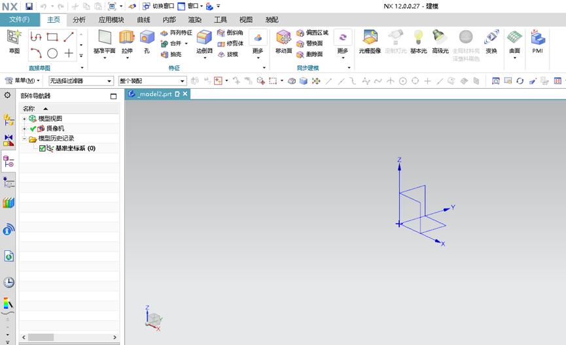566x345 pixels.
Task: Click the Chamfer (倒斜角) tool
Action: click(x=230, y=33)
